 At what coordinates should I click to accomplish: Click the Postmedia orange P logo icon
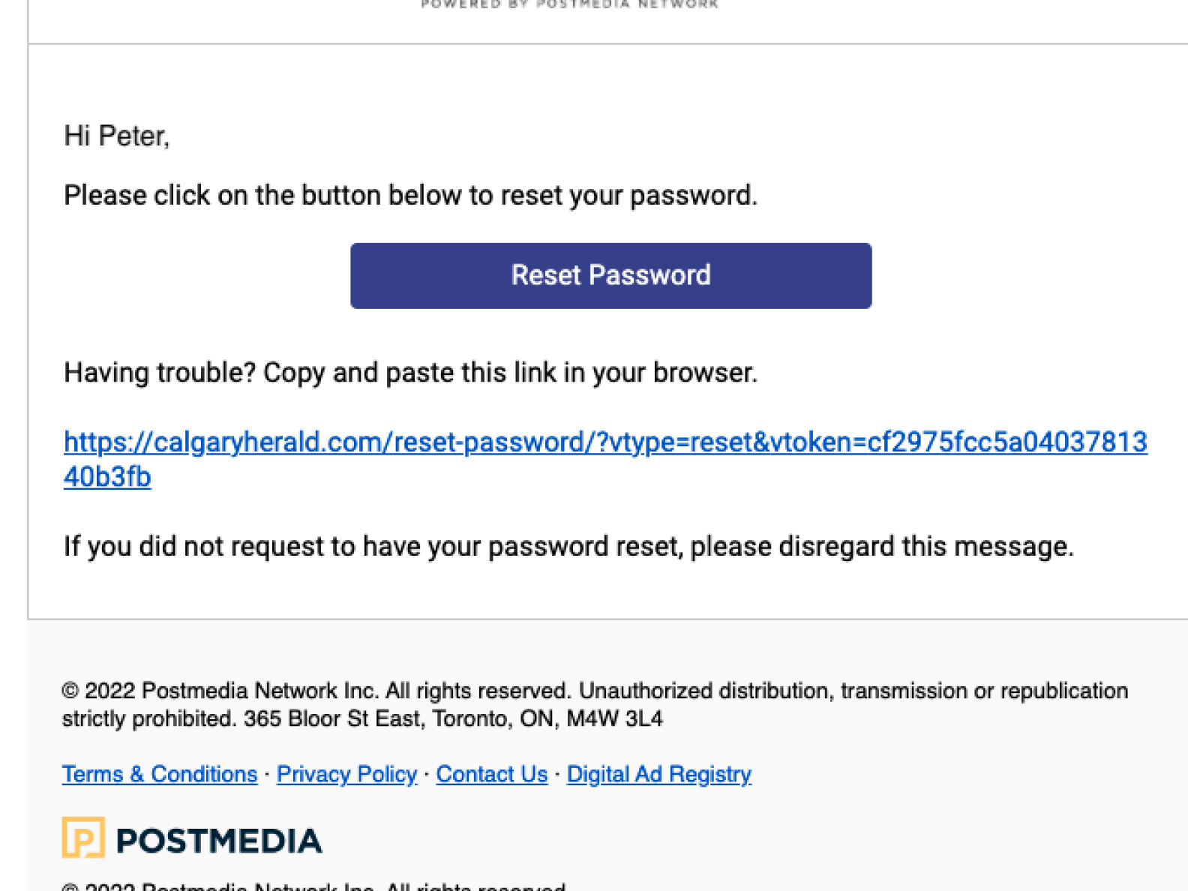click(x=83, y=838)
